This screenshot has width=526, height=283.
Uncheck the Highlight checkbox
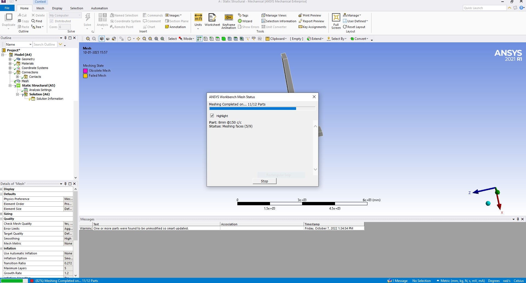(x=212, y=116)
